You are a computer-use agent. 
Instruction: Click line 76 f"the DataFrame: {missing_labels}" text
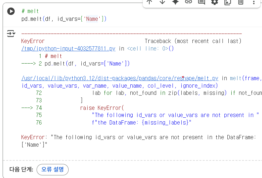coord(141,123)
